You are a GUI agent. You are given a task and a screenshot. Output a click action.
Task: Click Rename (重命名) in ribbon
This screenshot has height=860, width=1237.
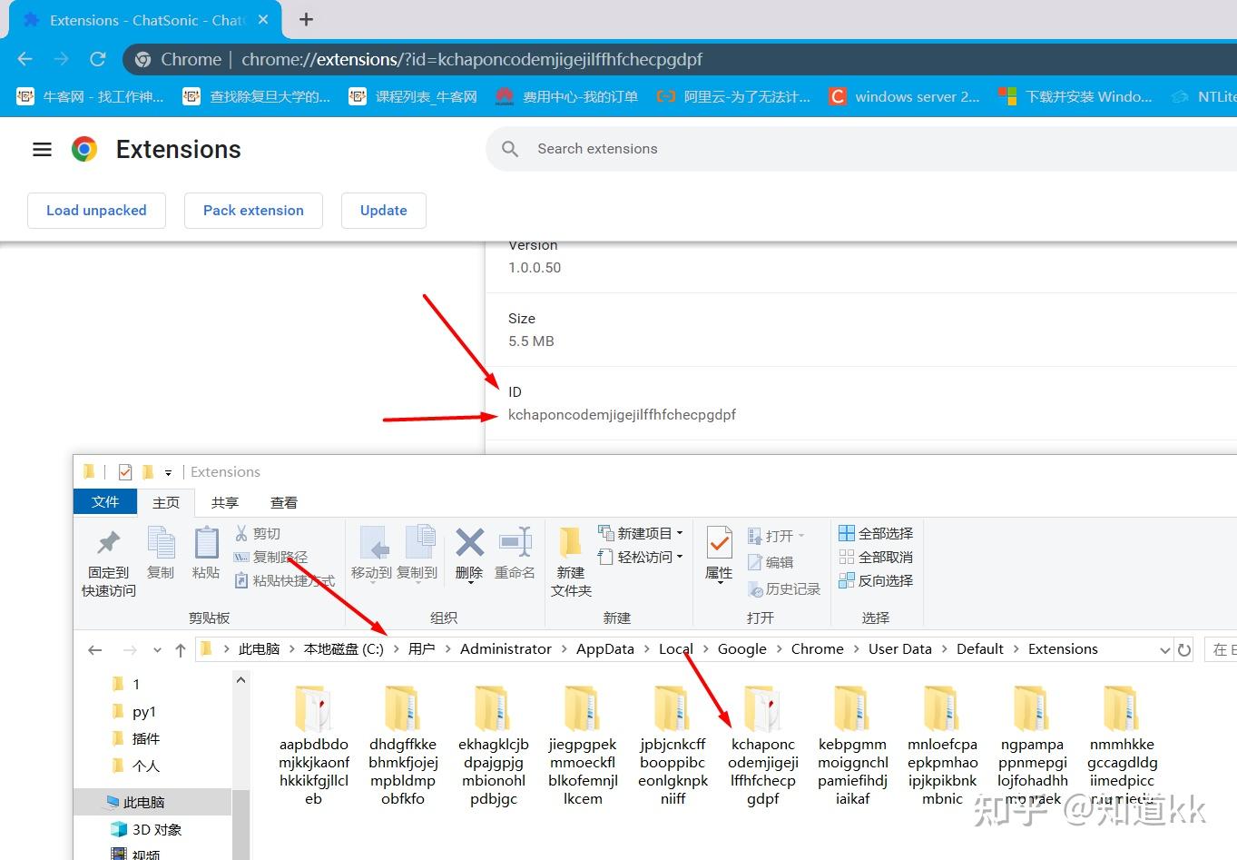[x=515, y=553]
